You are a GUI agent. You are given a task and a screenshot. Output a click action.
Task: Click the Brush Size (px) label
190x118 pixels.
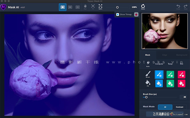pyautogui.click(x=150, y=94)
